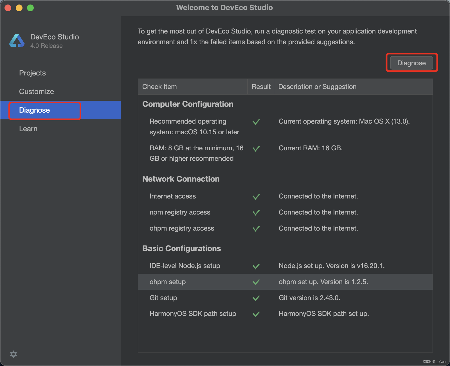Select the 'Recommended operating system: macOS 10.15 or later' item
450x366 pixels.
coord(194,127)
